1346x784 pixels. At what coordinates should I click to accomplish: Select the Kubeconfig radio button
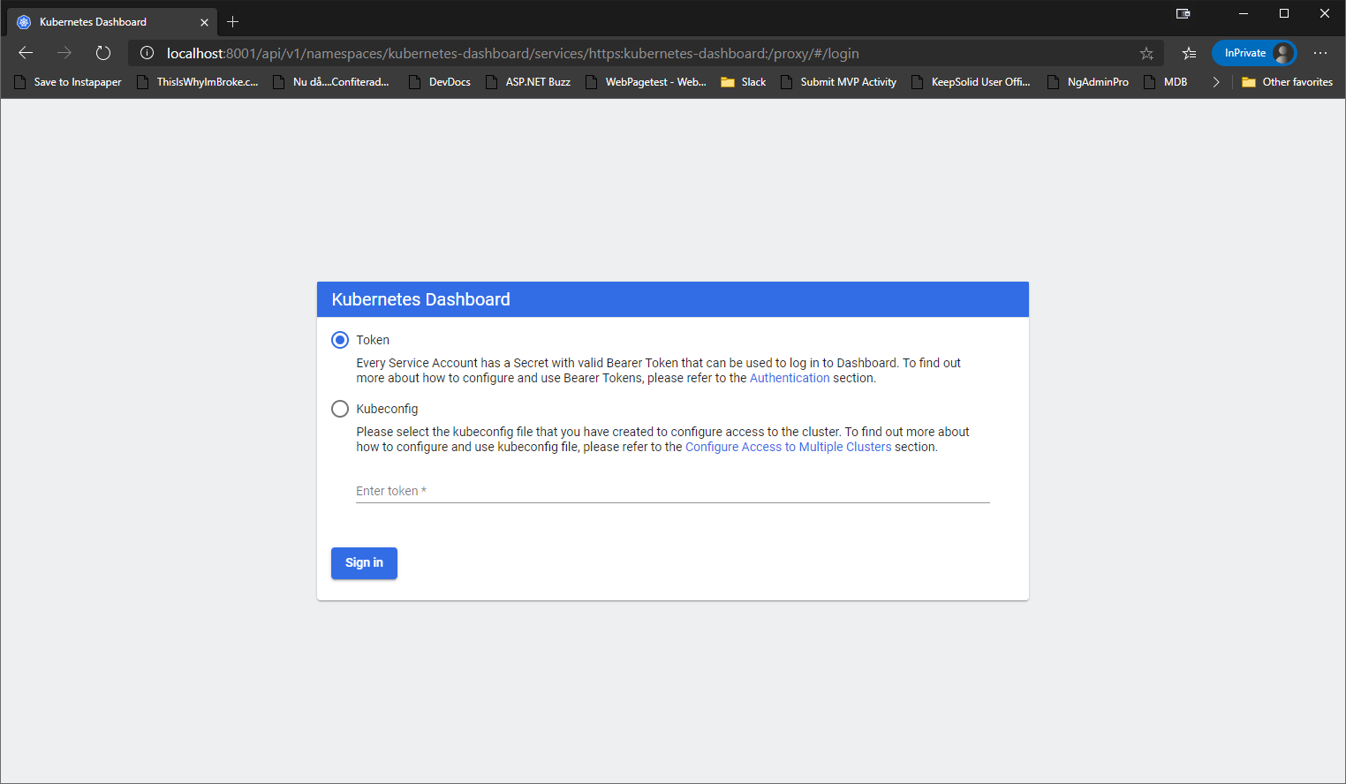340,409
